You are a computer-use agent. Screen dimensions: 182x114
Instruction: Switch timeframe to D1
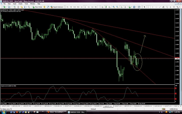coord(89,7)
